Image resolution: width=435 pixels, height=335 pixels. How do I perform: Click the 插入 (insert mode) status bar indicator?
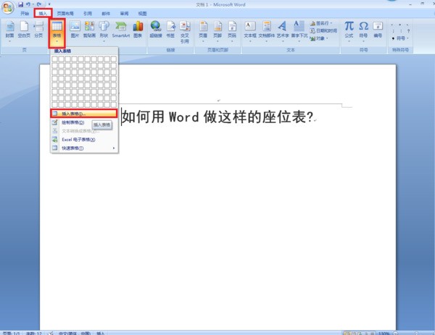pyautogui.click(x=101, y=333)
